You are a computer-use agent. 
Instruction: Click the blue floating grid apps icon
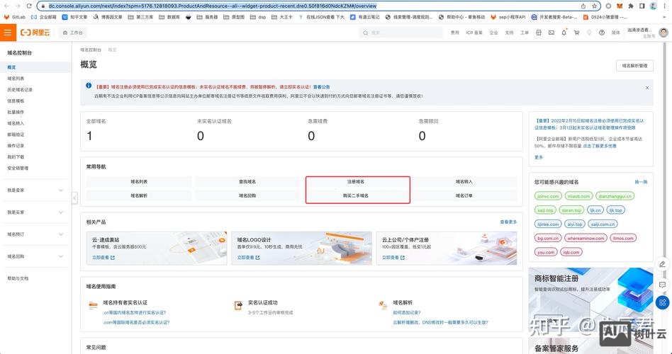(663, 303)
